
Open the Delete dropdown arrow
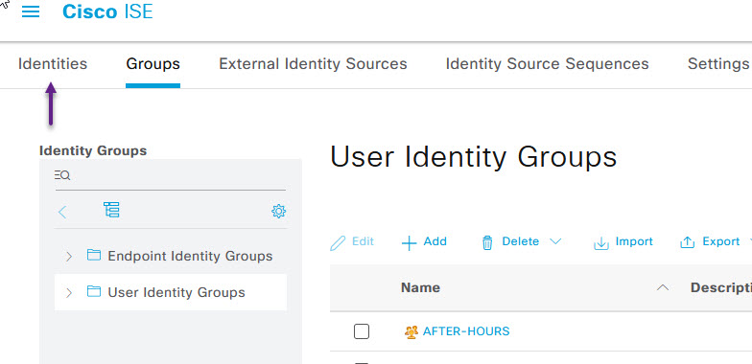[x=555, y=241]
